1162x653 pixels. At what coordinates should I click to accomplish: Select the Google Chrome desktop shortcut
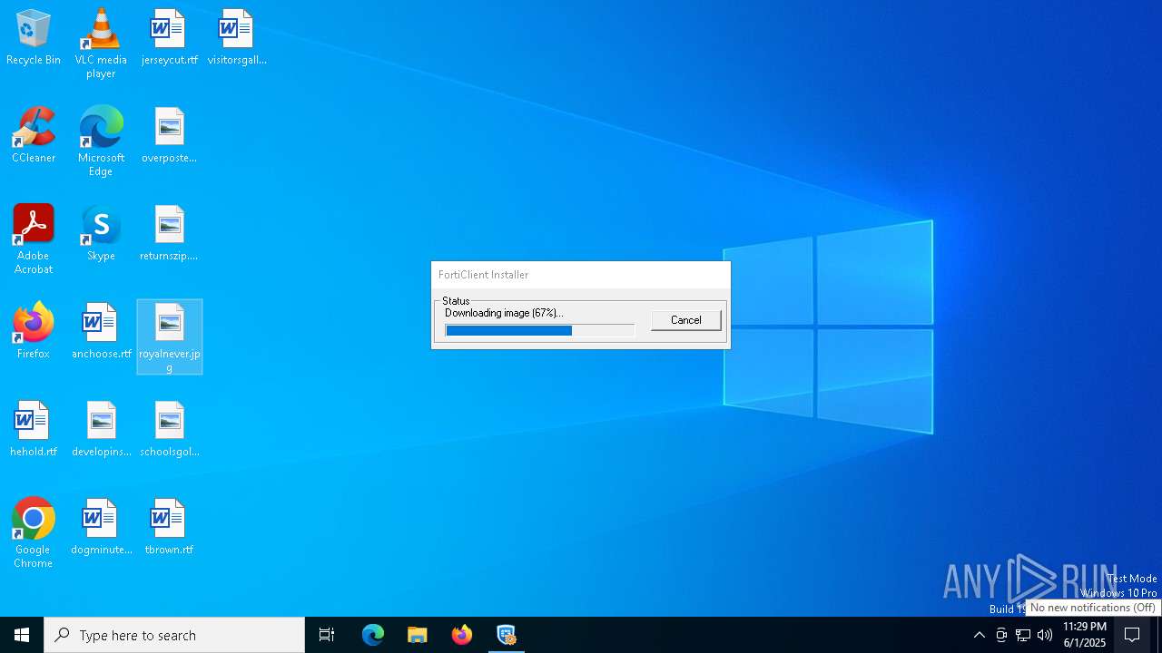click(x=34, y=533)
